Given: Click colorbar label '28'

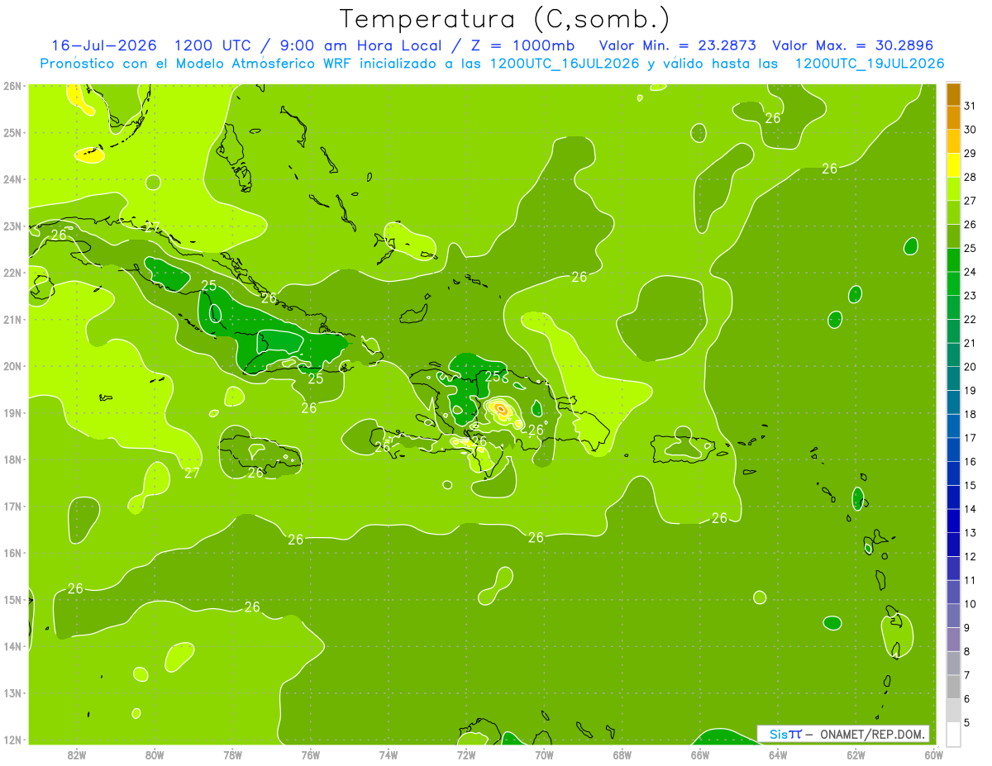Looking at the screenshot, I should coord(971,177).
